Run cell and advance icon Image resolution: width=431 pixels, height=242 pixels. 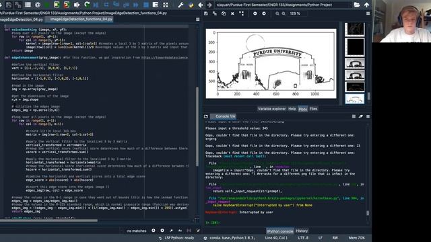click(67, 5)
